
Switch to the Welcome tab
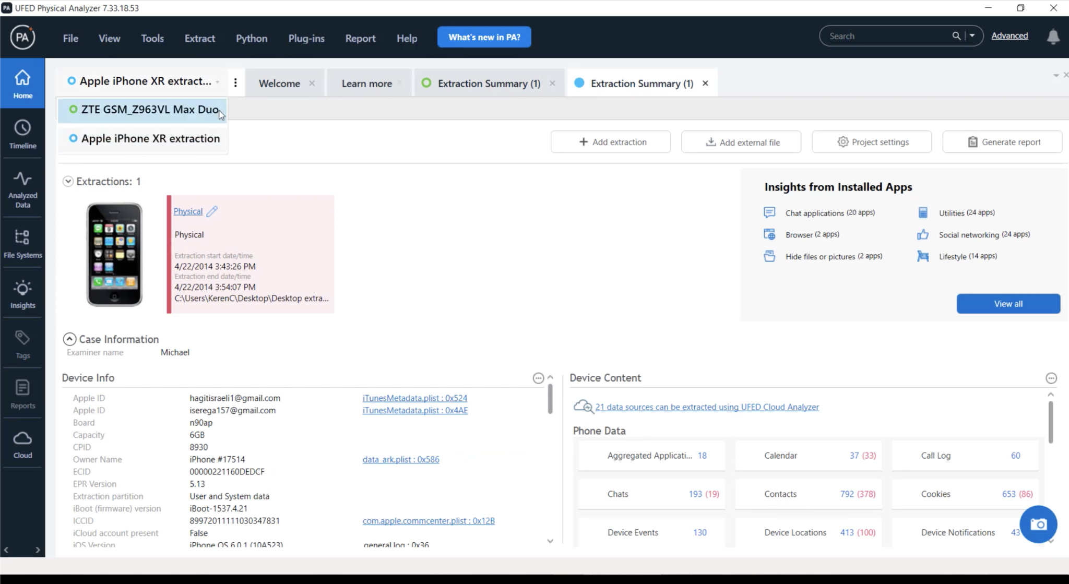(x=279, y=84)
